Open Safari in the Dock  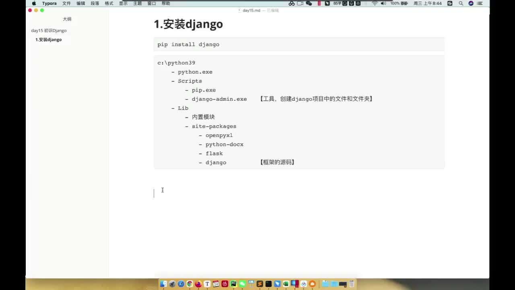click(181, 284)
